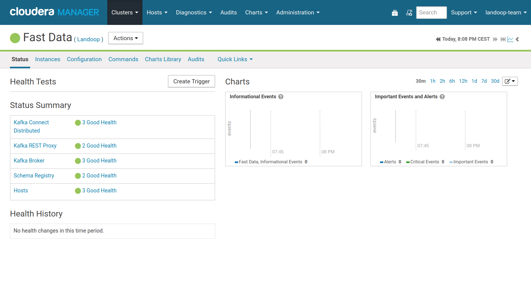
Task: Click 3 Good Health for Kafka Connect Distributed
Action: (99, 122)
